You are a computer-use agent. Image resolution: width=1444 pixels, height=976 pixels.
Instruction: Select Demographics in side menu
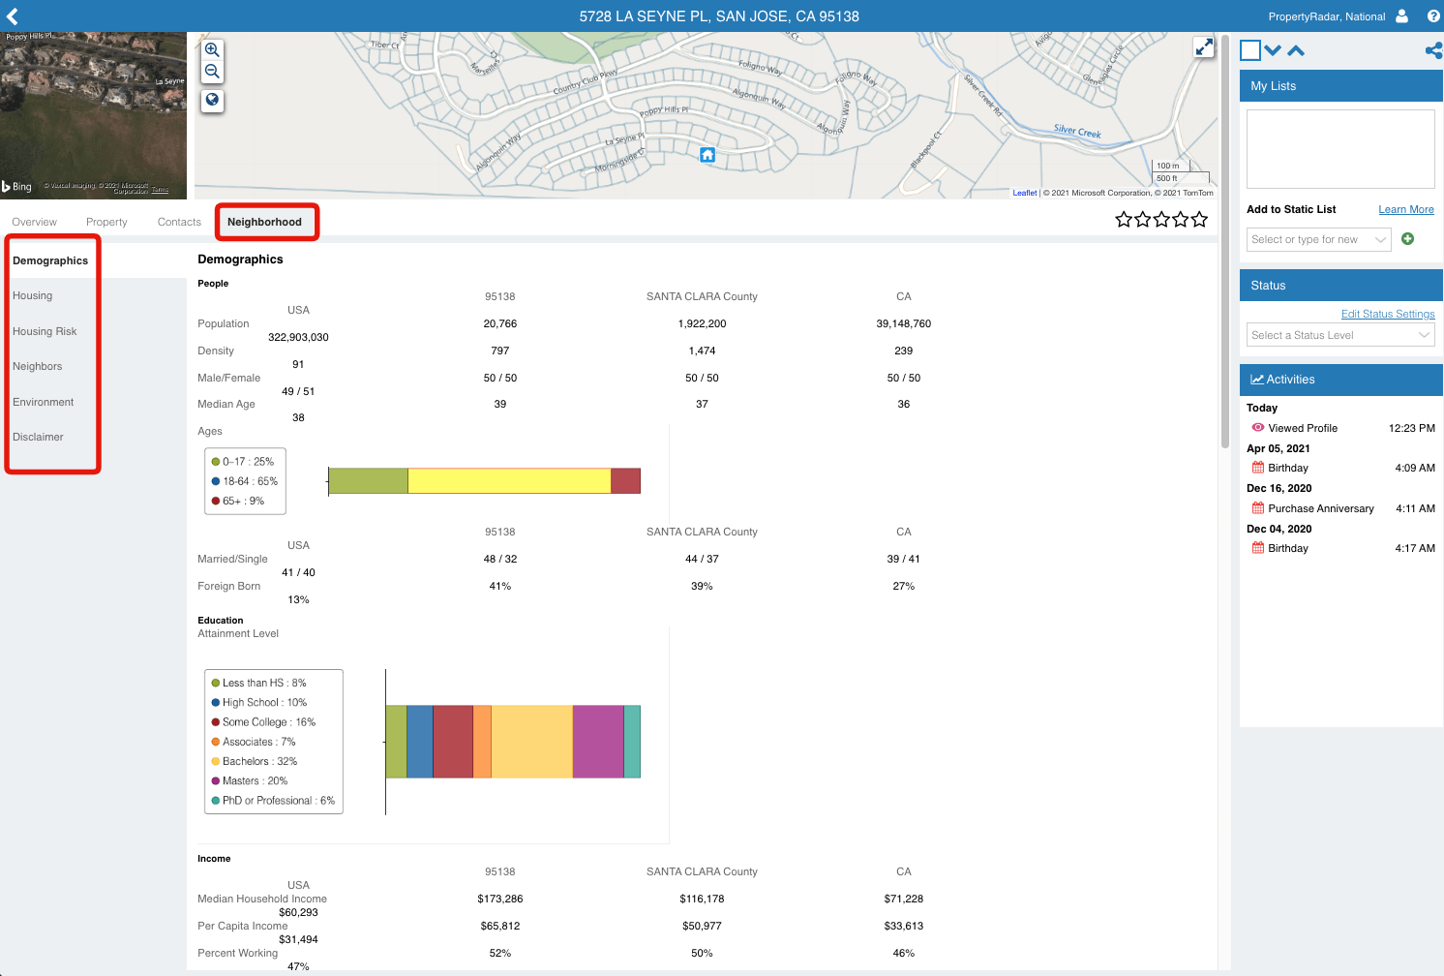click(50, 260)
